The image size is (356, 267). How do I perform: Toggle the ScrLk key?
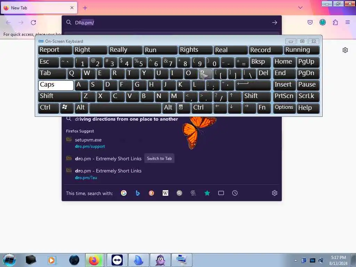(x=308, y=97)
